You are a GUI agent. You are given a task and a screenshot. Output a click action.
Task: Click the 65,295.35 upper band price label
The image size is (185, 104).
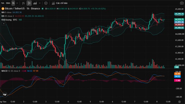(x=179, y=14)
